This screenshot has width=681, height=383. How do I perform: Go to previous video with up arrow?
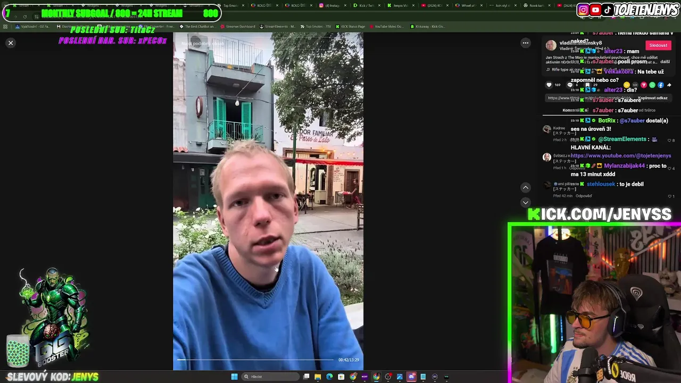[x=525, y=187]
